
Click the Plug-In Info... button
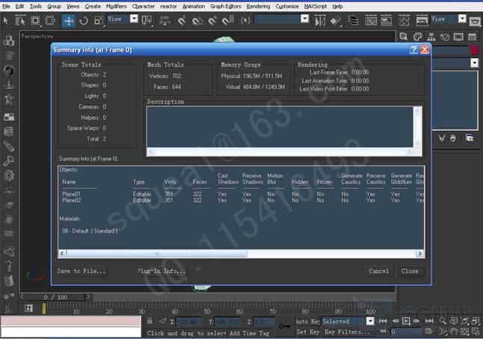(161, 271)
